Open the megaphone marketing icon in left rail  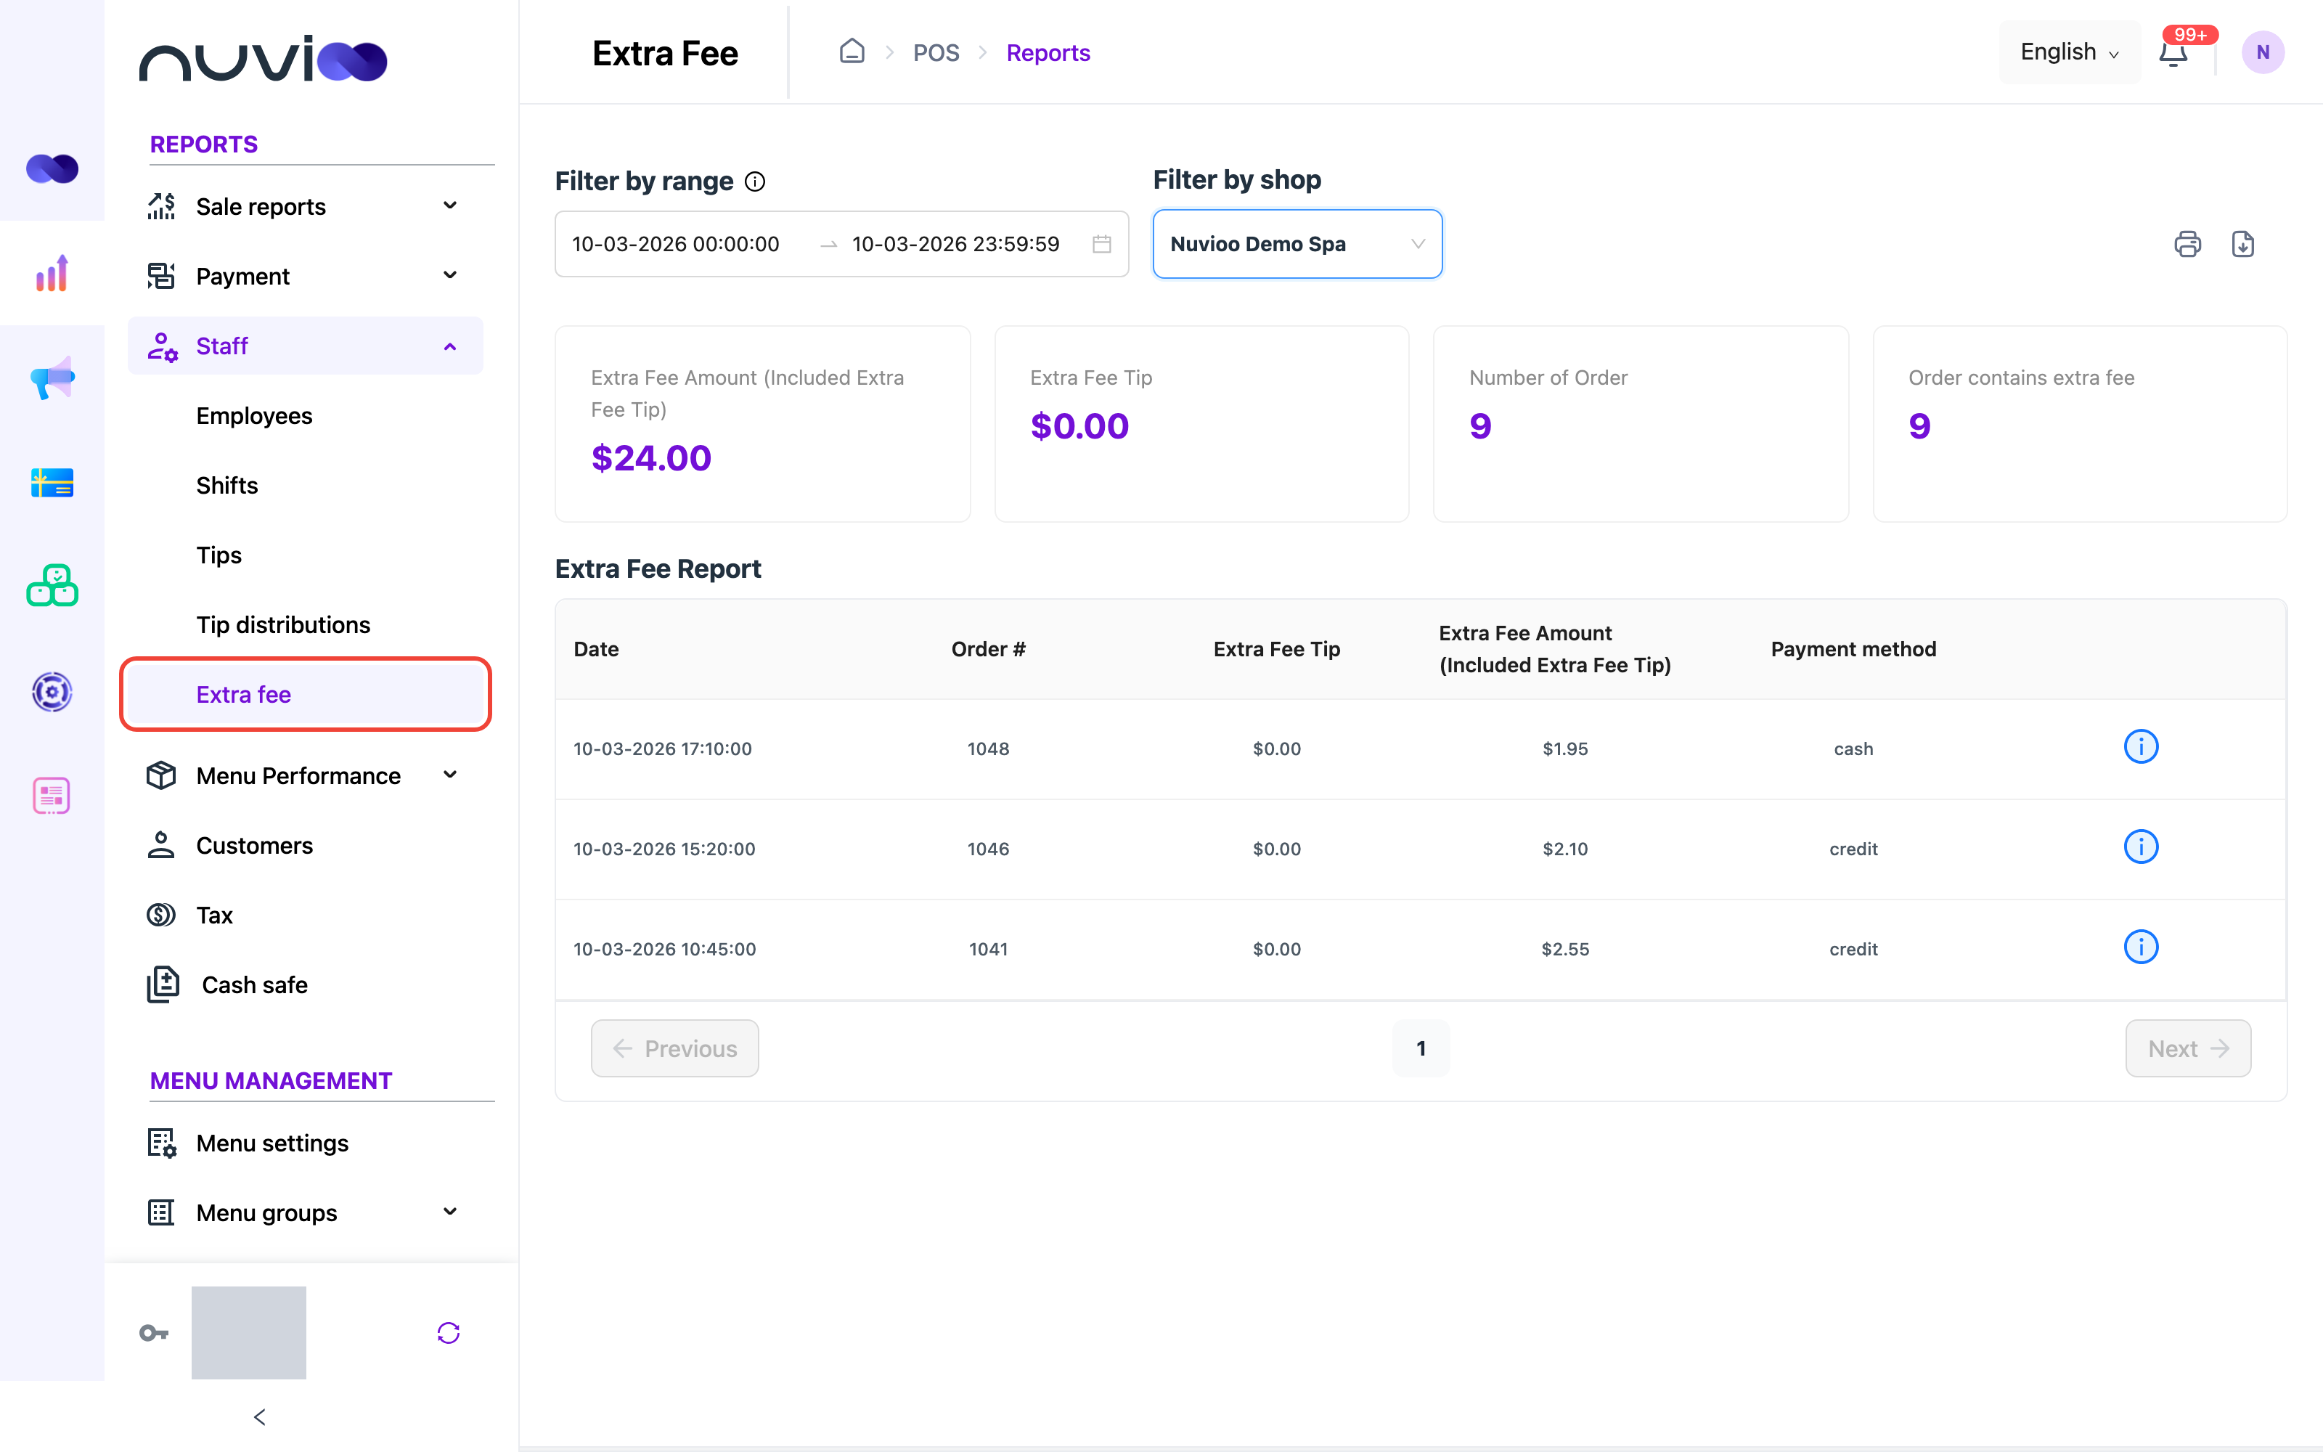pyautogui.click(x=52, y=378)
